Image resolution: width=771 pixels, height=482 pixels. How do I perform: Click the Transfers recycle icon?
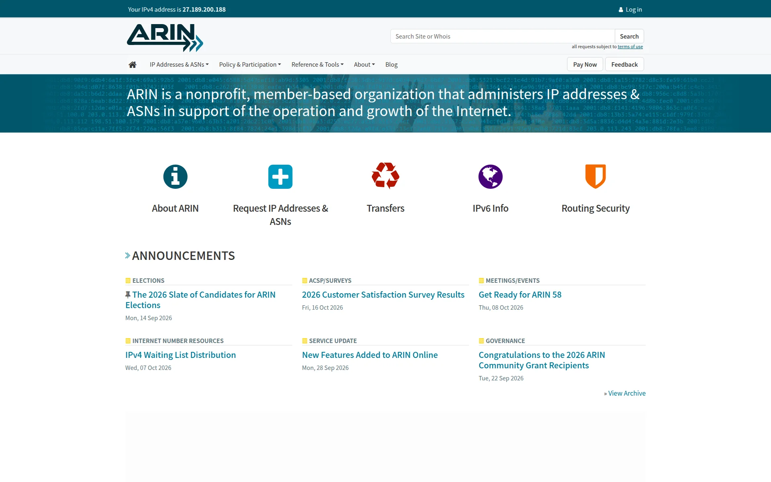385,176
